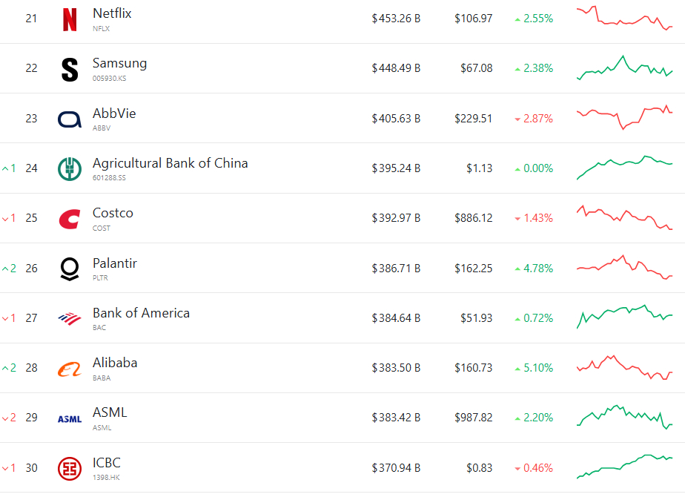This screenshot has height=497, width=685.
Task: Select the AbbVie company logo
Action: [70, 119]
